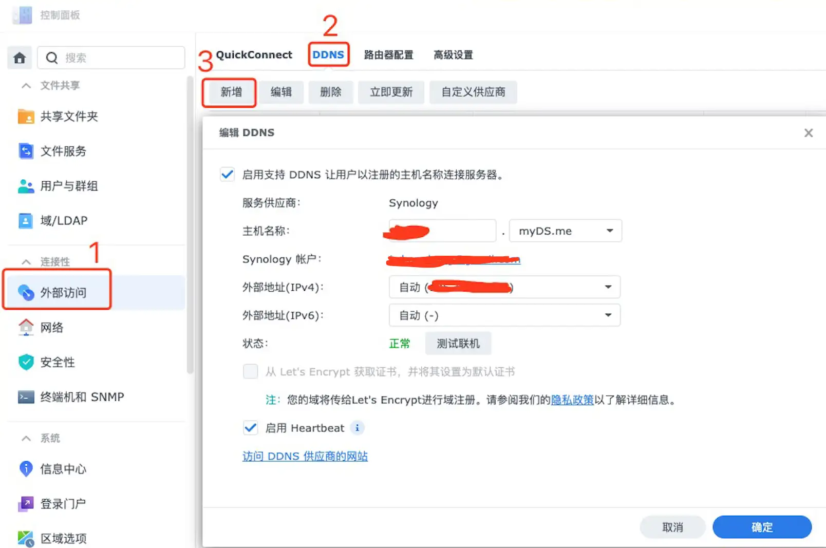Click the Heartbeat info icon

tap(357, 428)
